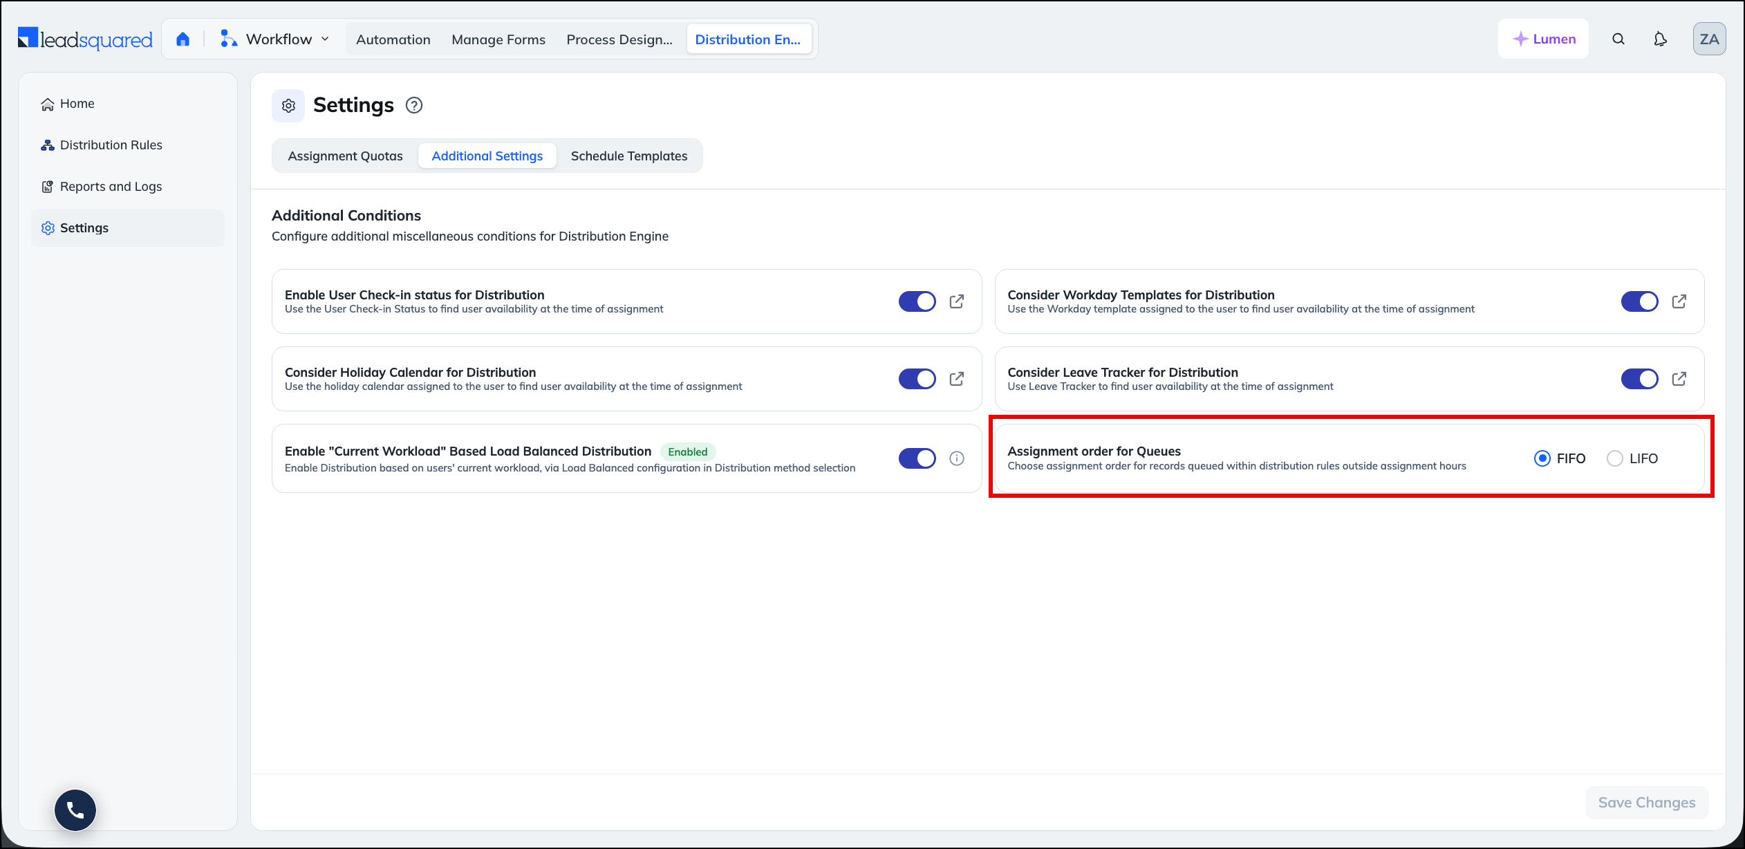Click info icon for Current Workload setting

click(956, 458)
